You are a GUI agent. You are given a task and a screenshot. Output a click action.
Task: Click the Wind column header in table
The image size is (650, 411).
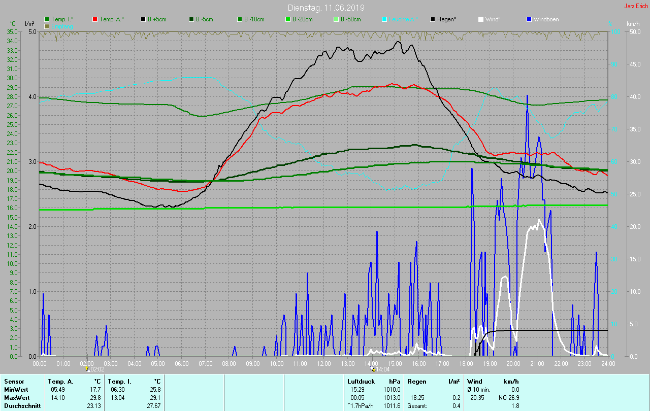475,381
